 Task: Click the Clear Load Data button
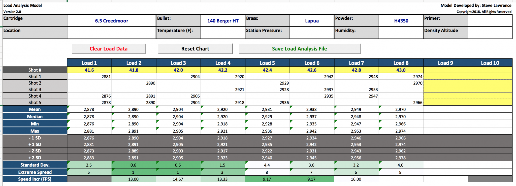tap(109, 49)
